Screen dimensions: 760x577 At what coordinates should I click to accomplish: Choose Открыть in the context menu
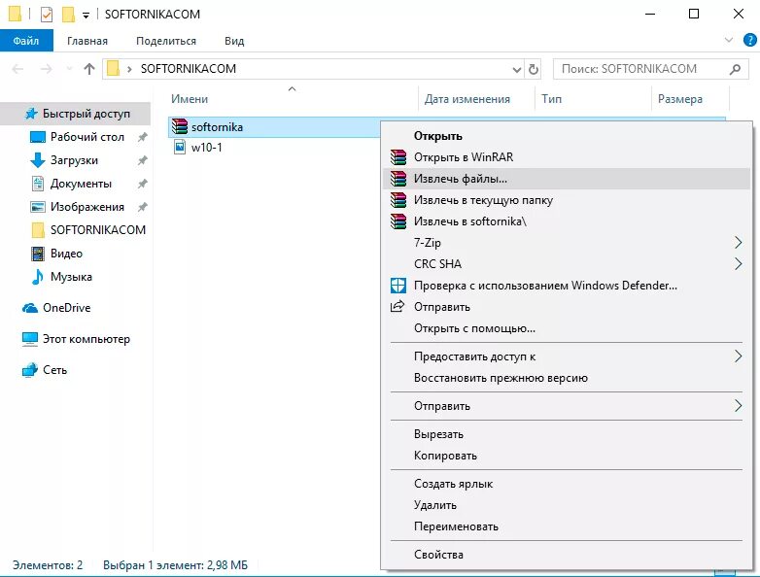567,136
